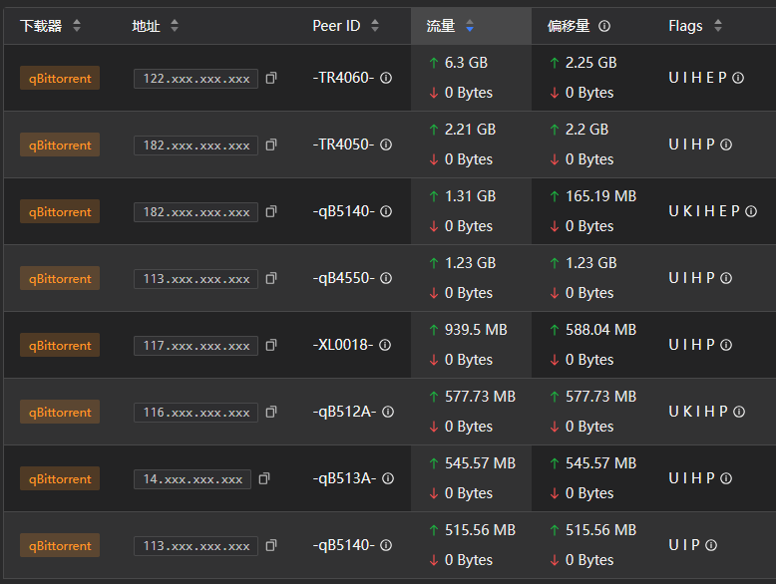Image resolution: width=776 pixels, height=584 pixels.
Task: Open info for -qB5140- in 1.31 GB row
Action: [x=386, y=211]
